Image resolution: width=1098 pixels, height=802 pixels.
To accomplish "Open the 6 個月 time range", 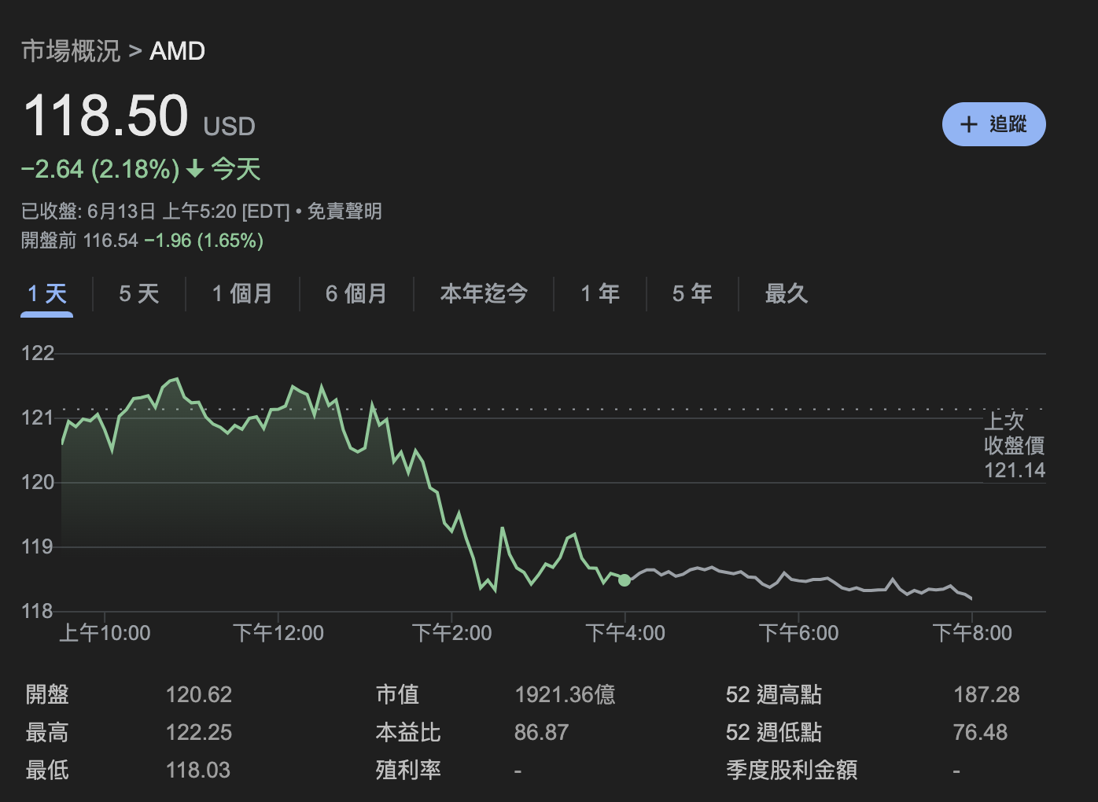I will pos(356,293).
